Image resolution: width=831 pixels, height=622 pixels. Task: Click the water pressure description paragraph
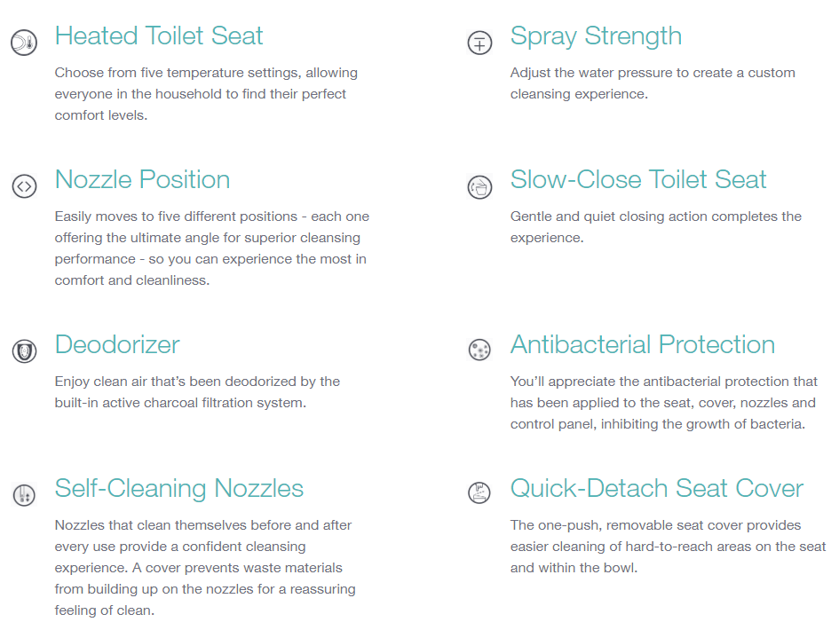653,83
